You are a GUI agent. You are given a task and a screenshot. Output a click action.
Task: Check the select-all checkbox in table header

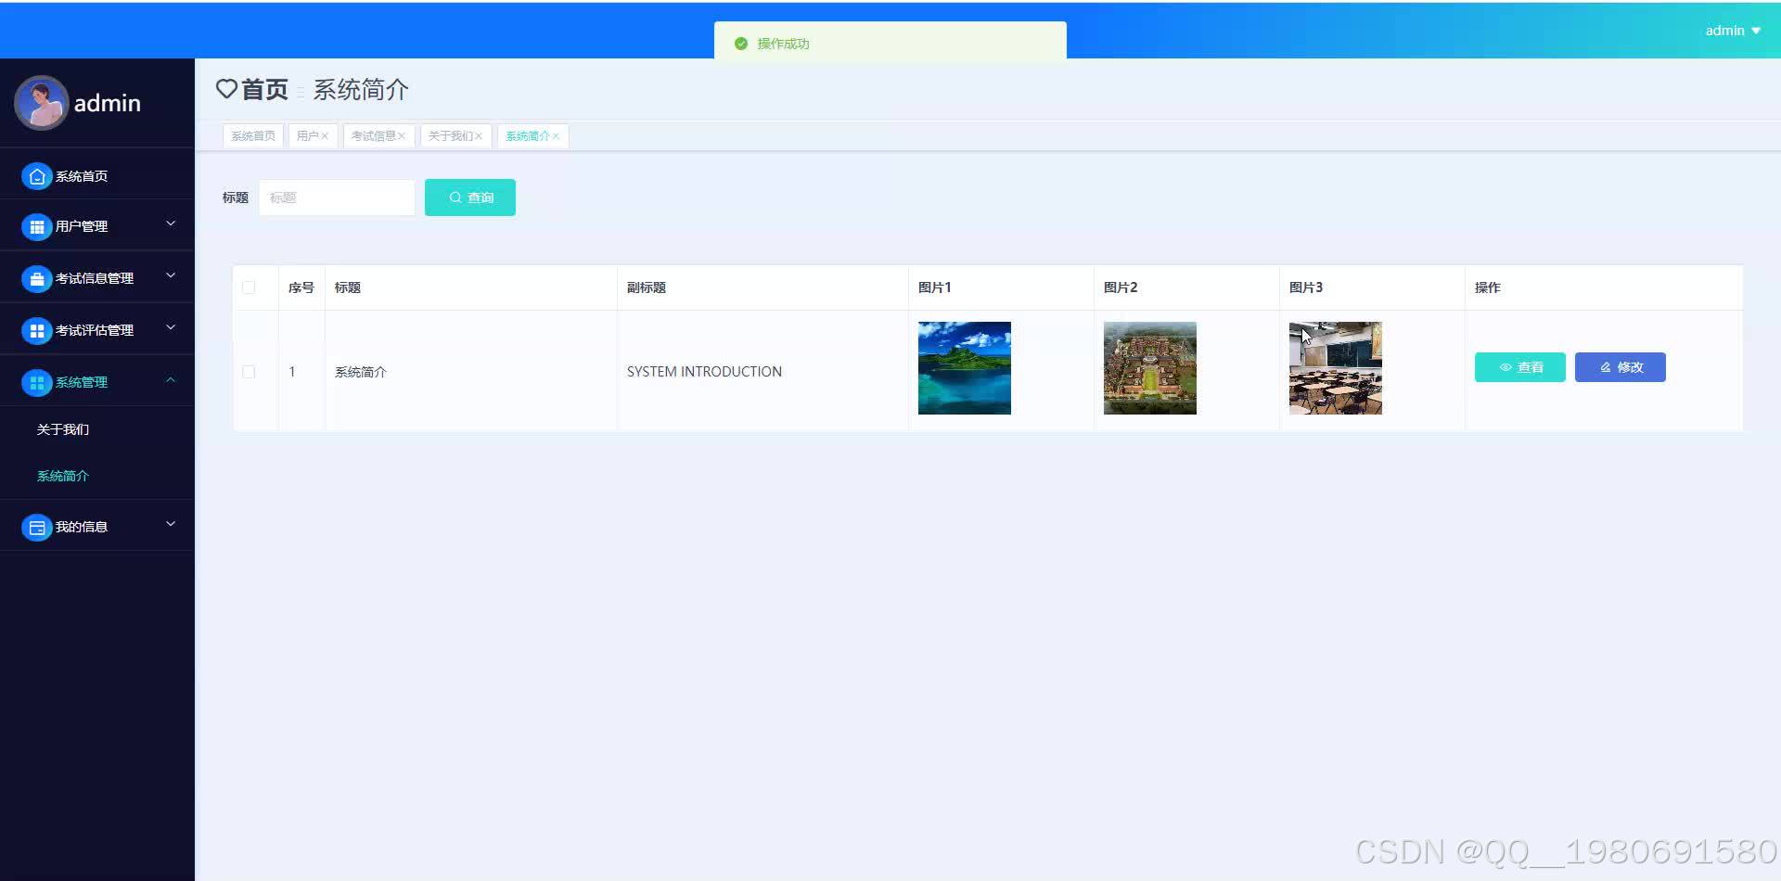(x=249, y=287)
